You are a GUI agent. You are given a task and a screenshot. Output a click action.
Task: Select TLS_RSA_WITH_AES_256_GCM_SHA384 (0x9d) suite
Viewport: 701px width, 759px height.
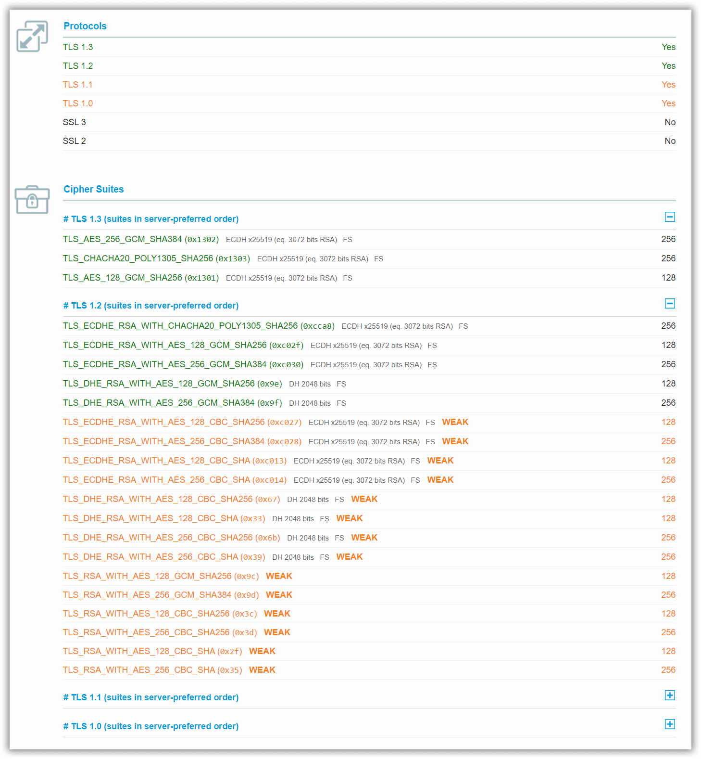tap(161, 595)
